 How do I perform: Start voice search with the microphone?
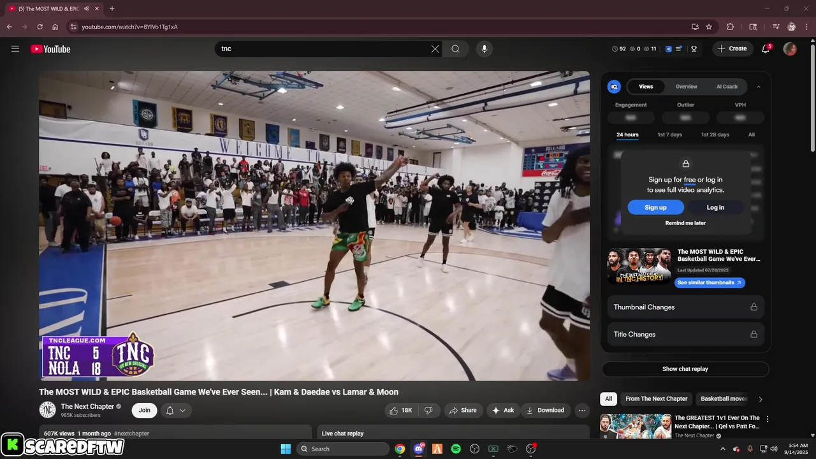[x=484, y=49]
